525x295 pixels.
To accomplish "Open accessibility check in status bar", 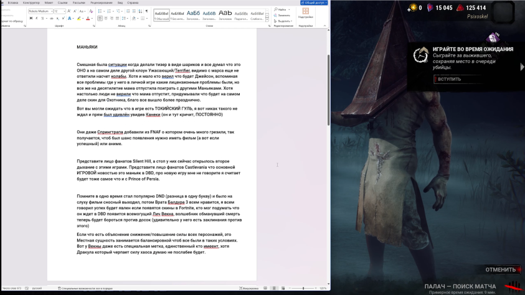I will (x=85, y=288).
